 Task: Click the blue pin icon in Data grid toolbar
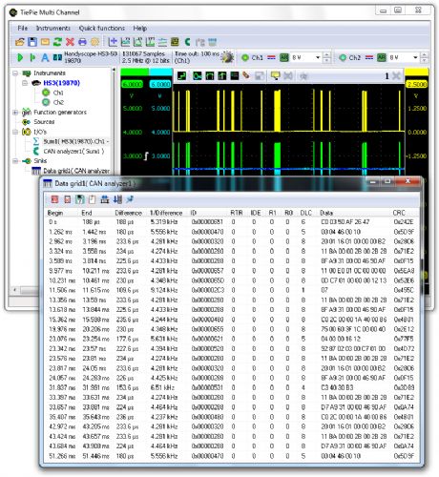[x=130, y=199]
